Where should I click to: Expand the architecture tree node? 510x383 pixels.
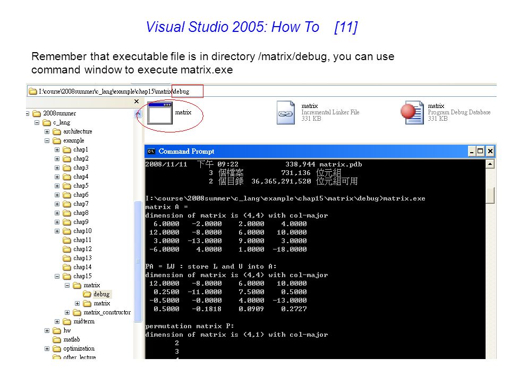click(x=47, y=131)
